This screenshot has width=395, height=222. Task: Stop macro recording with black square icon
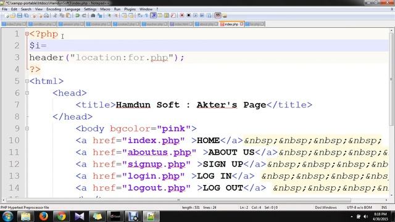[188, 15]
